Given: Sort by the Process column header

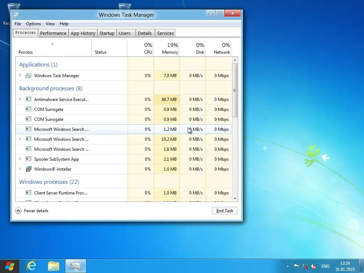Looking at the screenshot, I should click(53, 48).
